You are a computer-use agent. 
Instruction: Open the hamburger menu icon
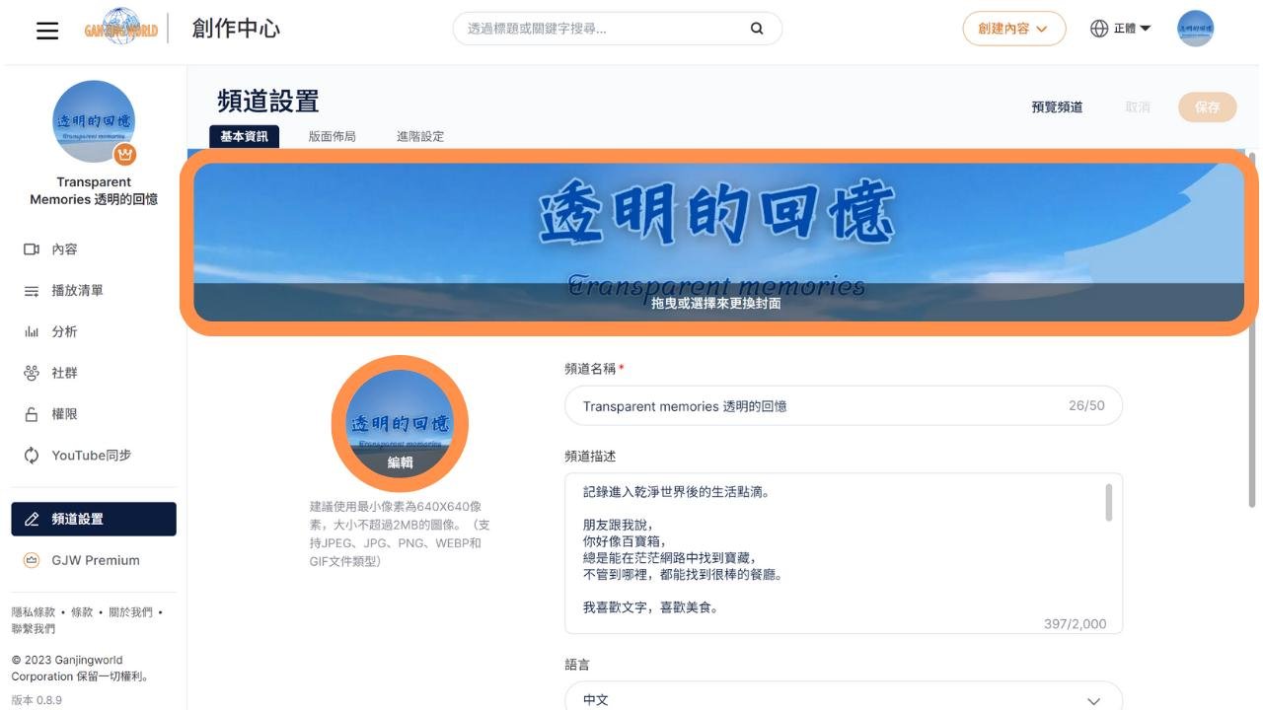(47, 30)
